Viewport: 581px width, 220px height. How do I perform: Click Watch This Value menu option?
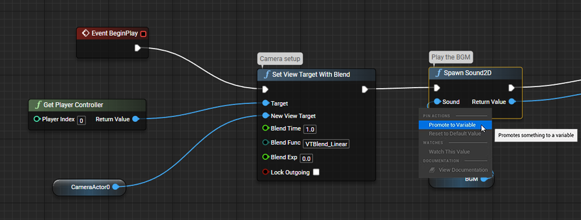tap(449, 152)
